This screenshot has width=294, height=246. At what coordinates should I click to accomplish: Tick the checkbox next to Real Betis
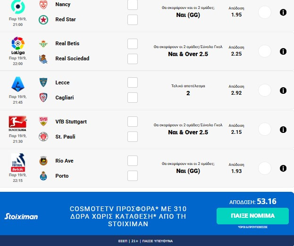(133, 43)
